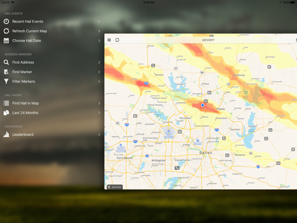Click the McKinney label on map
Image resolution: width=297 pixels, height=223 pixels.
(x=239, y=75)
